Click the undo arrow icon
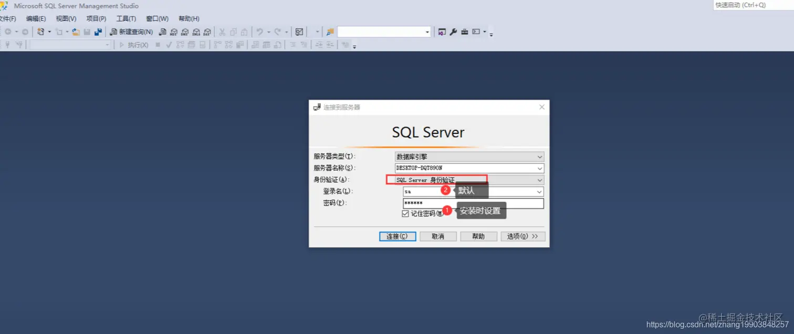 point(259,32)
